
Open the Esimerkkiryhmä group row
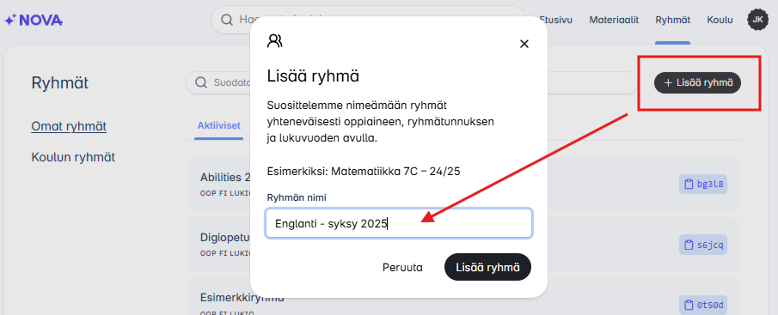463,297
